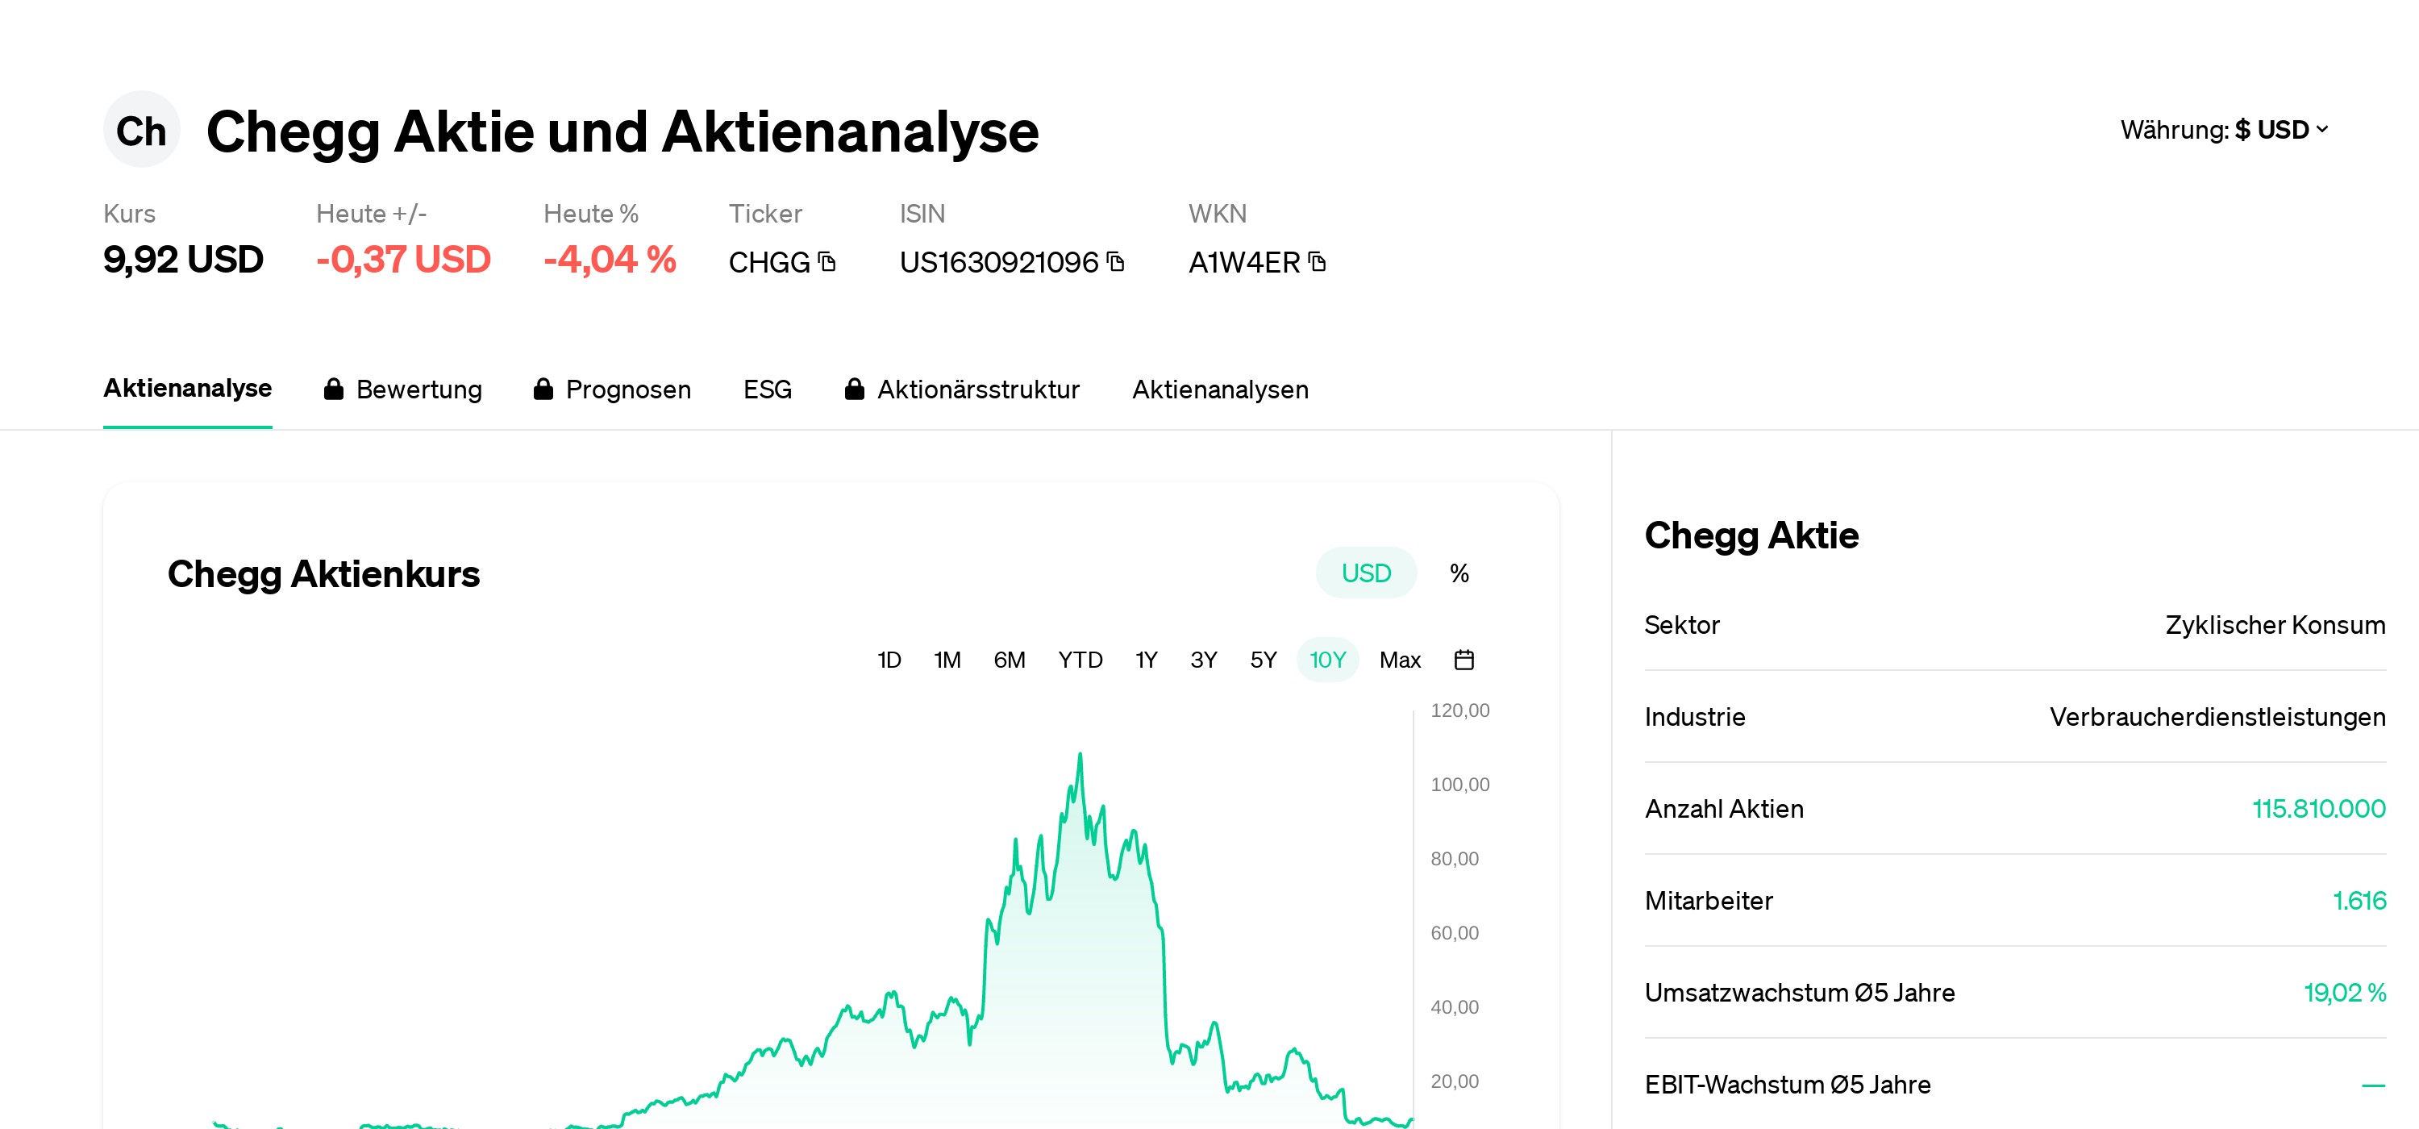Click the ticker value CHGG
Image resolution: width=2419 pixels, height=1129 pixels.
pos(769,262)
